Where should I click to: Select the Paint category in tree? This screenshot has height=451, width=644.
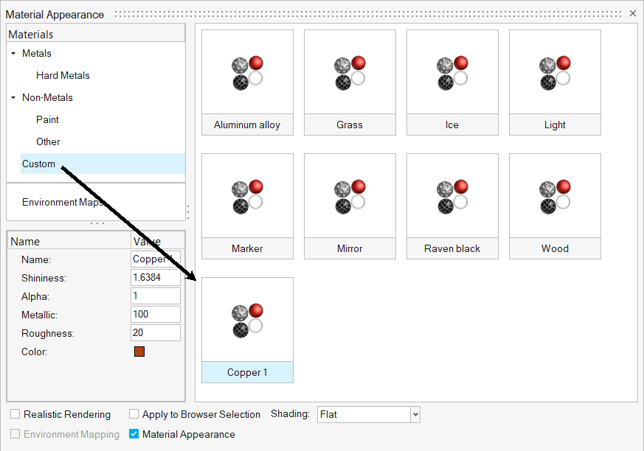[x=47, y=119]
